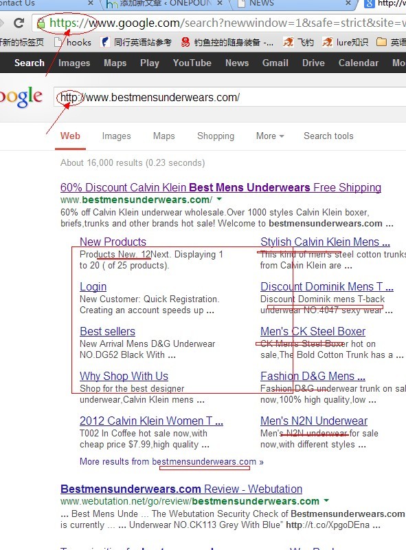Open Bestmensunderwears.com Review - Webutation result
This screenshot has width=406, height=550.
(181, 489)
